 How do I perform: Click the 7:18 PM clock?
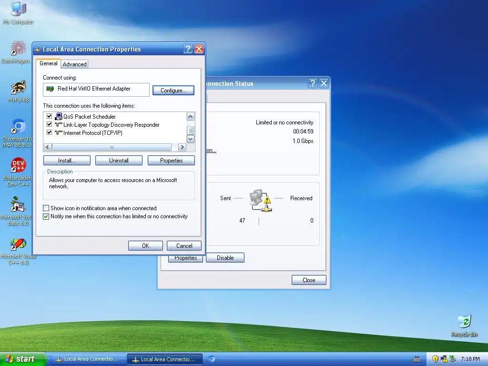tap(470, 359)
